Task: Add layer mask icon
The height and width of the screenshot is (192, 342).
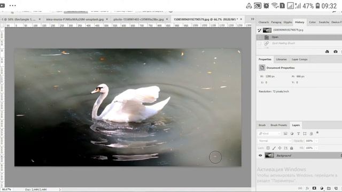Action: click(314, 188)
